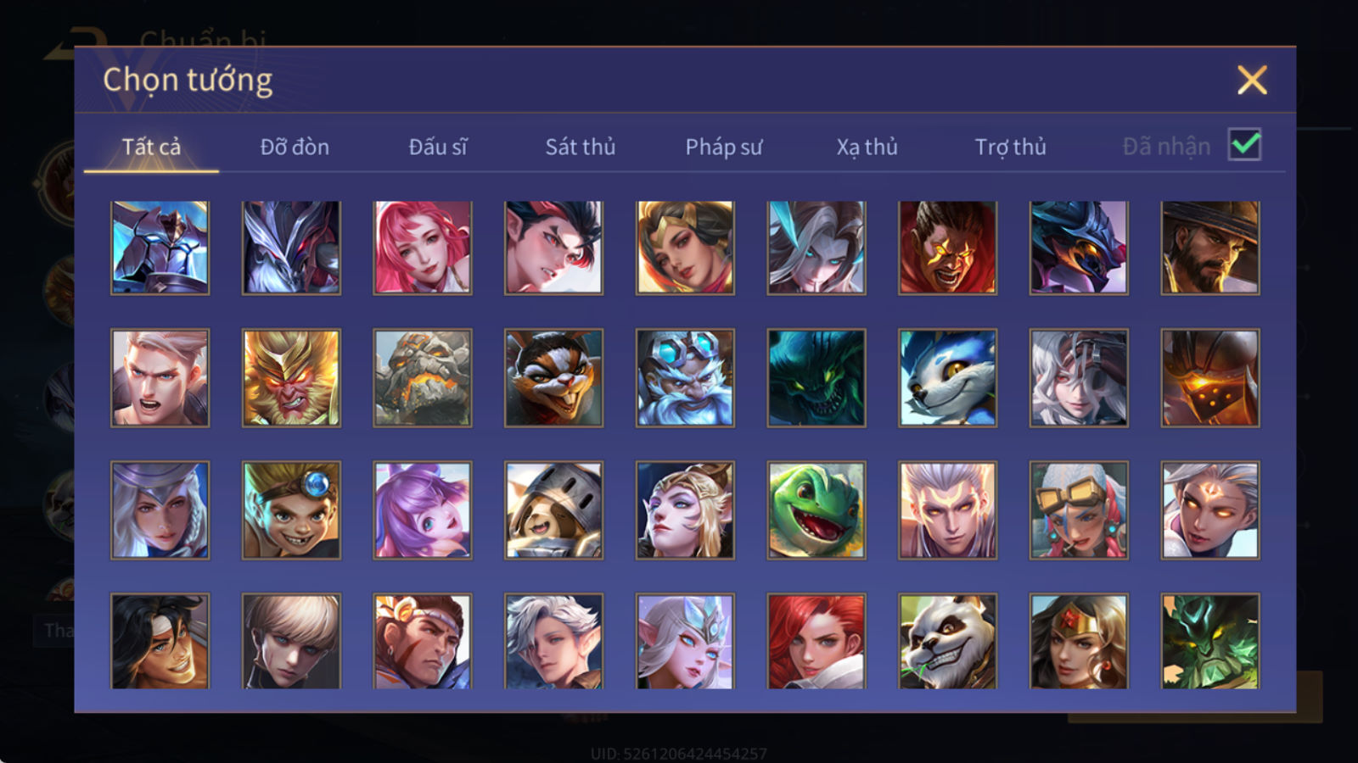Choose the green chameleon hero portrait

(x=816, y=510)
